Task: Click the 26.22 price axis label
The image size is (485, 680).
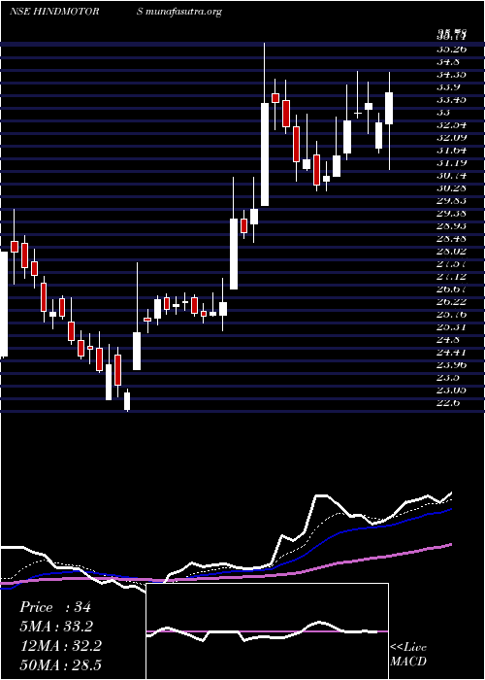Action: (451, 302)
